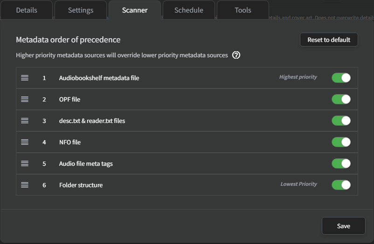
Task: Disable Audiobookshelf metadata file source
Action: click(x=341, y=78)
